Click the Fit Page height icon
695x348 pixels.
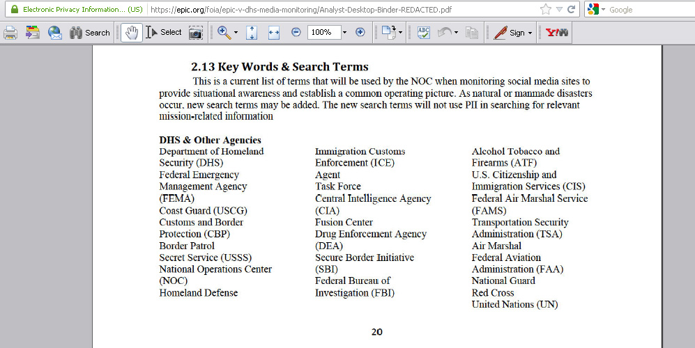252,33
